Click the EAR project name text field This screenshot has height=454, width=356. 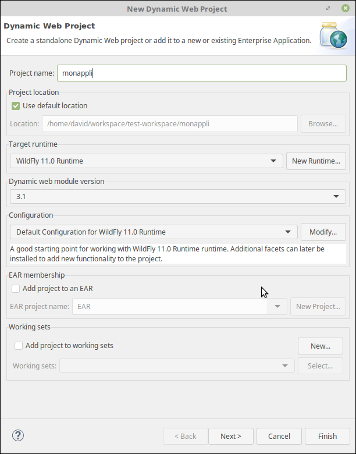click(x=170, y=307)
